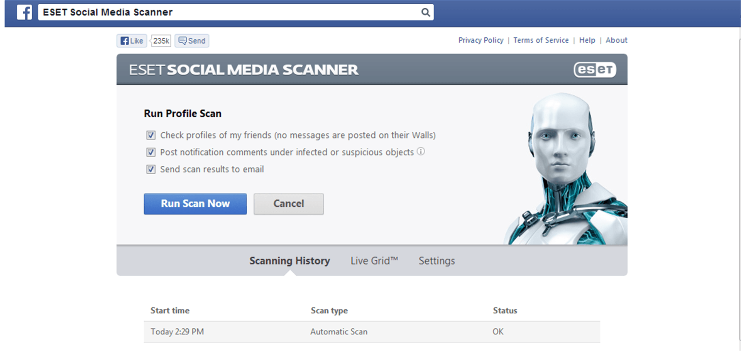741x351 pixels.
Task: Uncheck Check profiles of my friends
Action: click(x=151, y=135)
